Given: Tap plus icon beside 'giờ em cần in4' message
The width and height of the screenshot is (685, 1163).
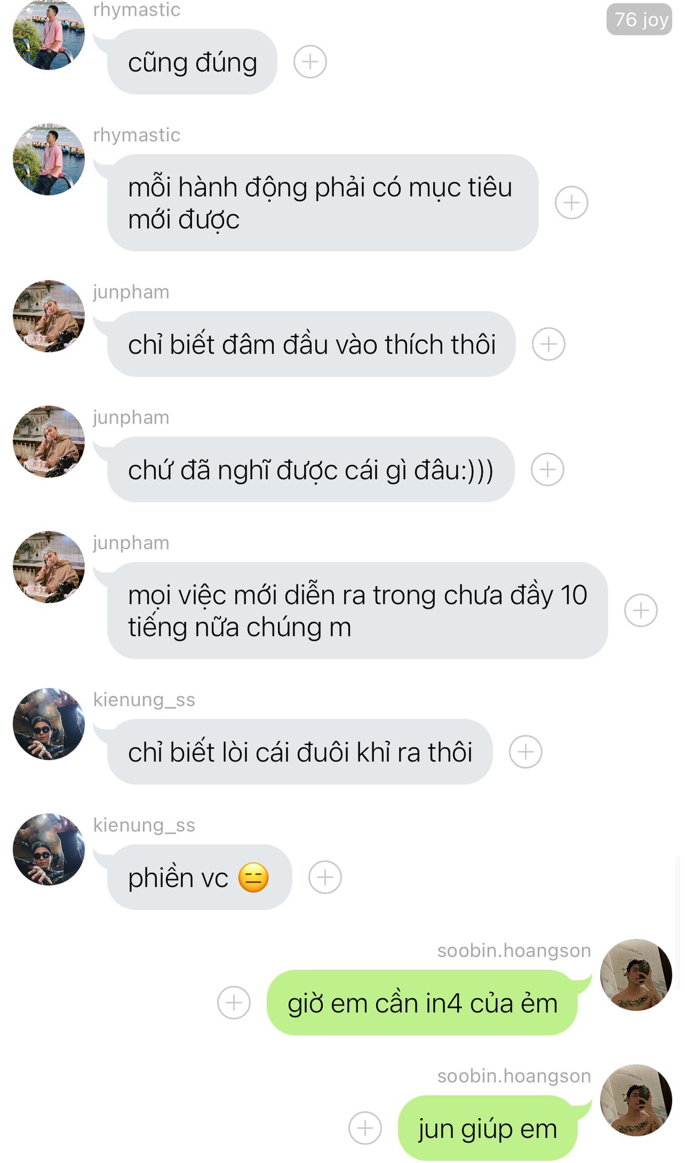Looking at the screenshot, I should pos(234,1002).
